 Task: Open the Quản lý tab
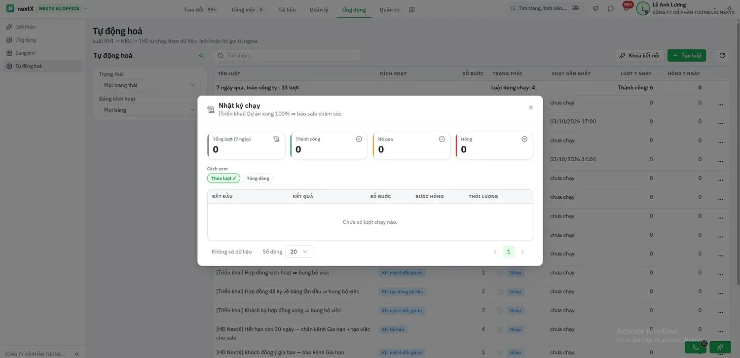[x=319, y=9]
